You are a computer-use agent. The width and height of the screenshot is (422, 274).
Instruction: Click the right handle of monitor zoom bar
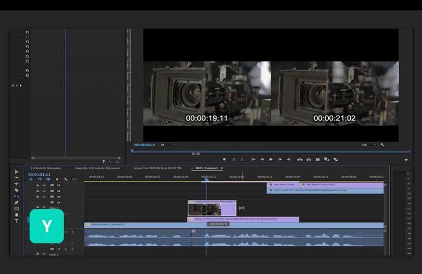(x=198, y=154)
